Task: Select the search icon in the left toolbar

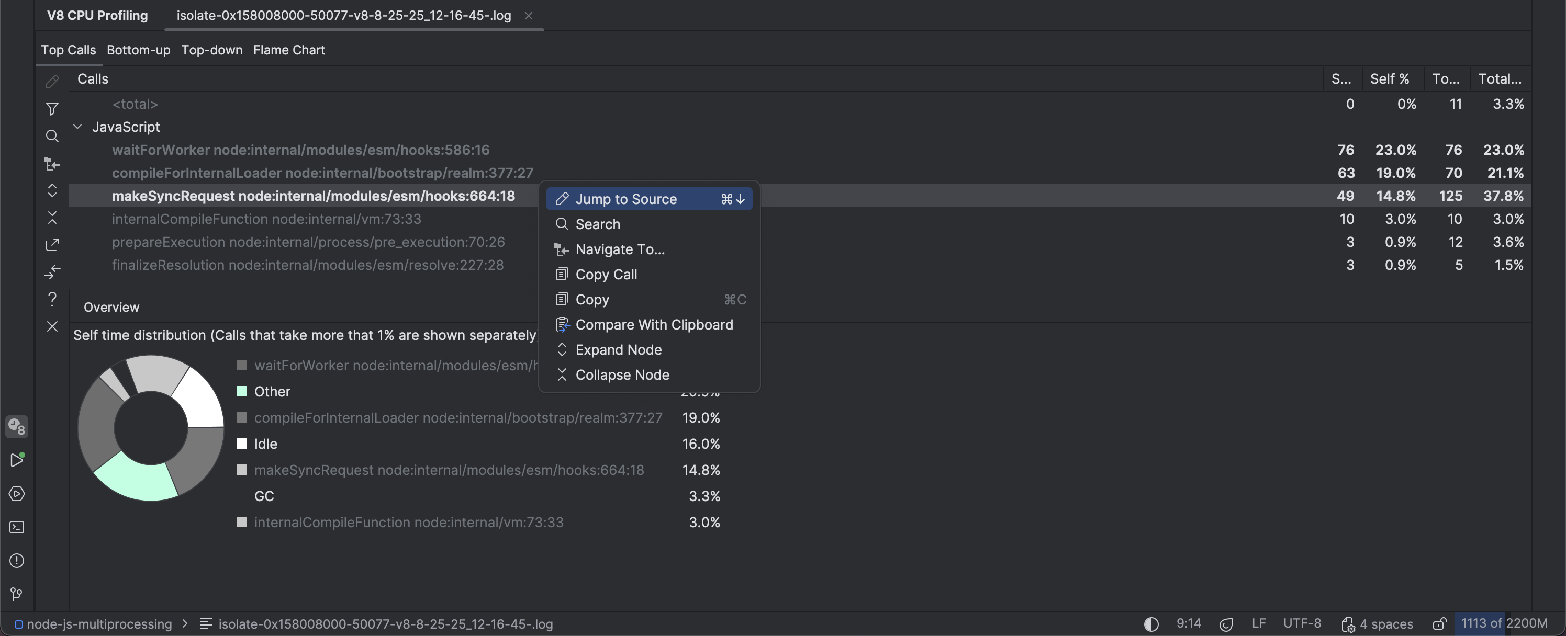Action: pyautogui.click(x=52, y=136)
